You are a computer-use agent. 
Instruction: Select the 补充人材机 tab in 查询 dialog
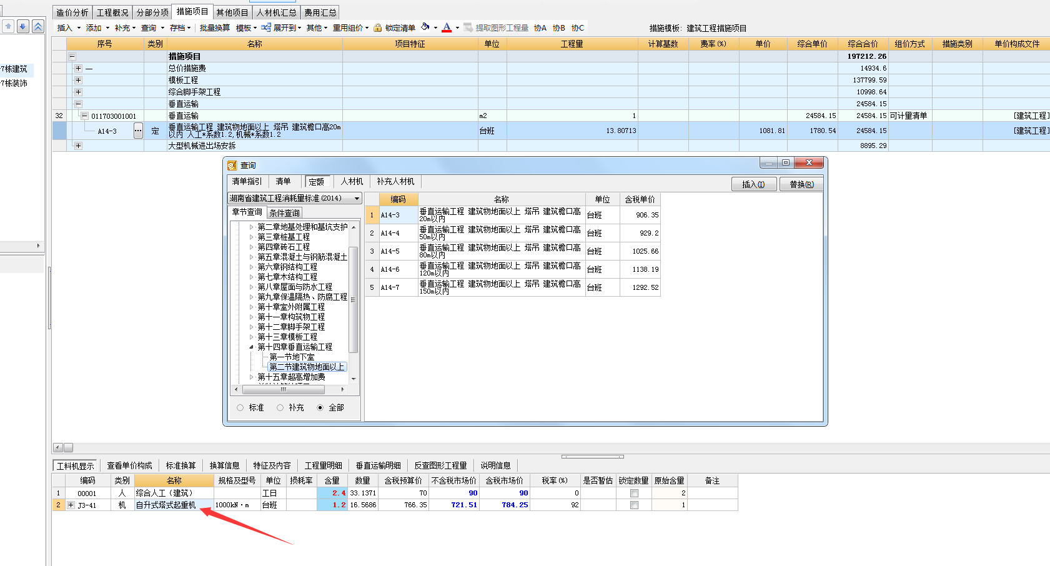click(x=395, y=181)
